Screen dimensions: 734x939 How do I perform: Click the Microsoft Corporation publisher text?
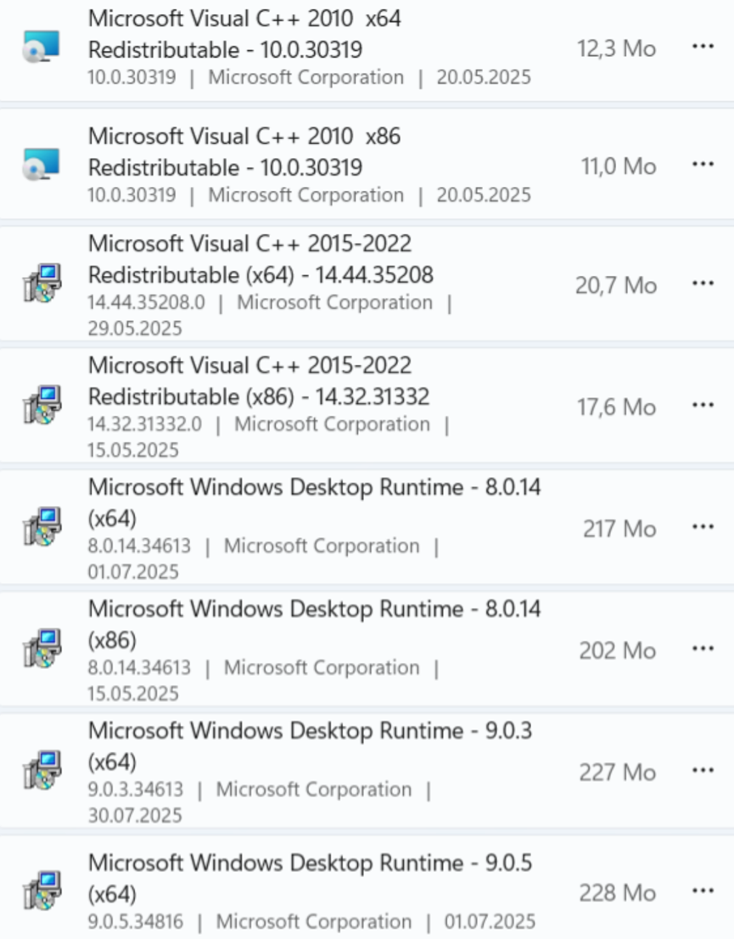click(x=305, y=77)
